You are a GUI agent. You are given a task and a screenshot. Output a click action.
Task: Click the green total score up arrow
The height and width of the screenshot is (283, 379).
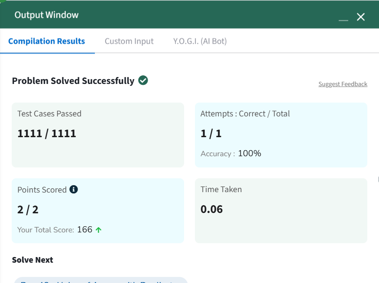click(x=98, y=230)
